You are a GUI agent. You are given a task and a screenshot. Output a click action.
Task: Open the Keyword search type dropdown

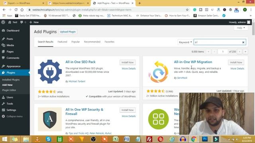tap(185, 42)
